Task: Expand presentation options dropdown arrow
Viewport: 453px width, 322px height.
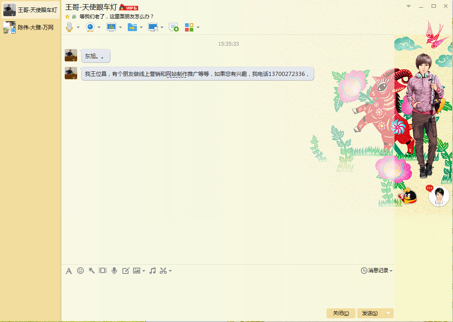Action: click(120, 27)
